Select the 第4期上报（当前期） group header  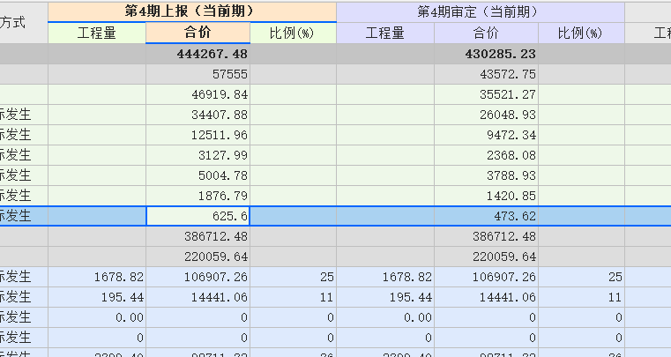click(x=192, y=11)
